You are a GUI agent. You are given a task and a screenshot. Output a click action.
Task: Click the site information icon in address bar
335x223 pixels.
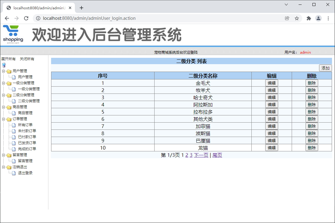point(38,18)
